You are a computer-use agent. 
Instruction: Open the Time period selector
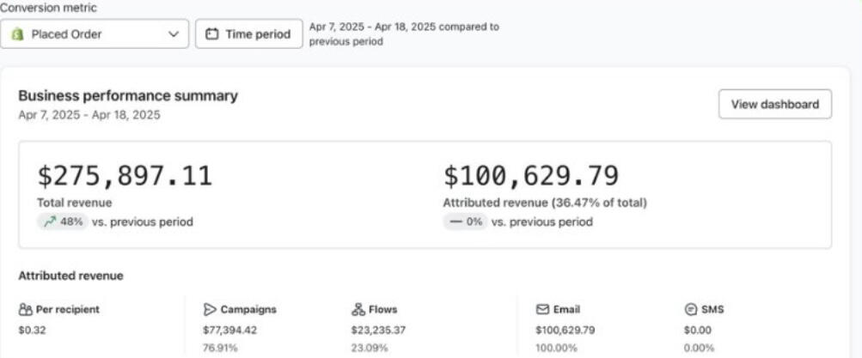[248, 34]
